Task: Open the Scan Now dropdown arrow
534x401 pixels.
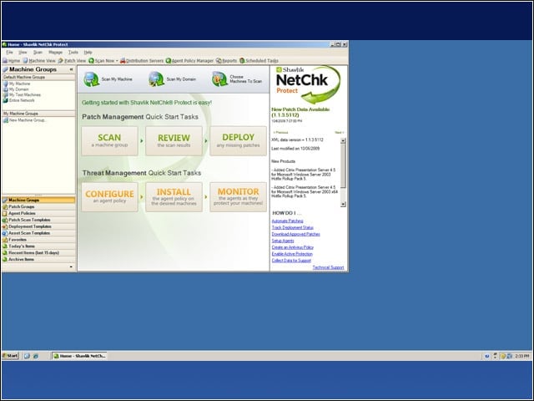Action: point(117,61)
